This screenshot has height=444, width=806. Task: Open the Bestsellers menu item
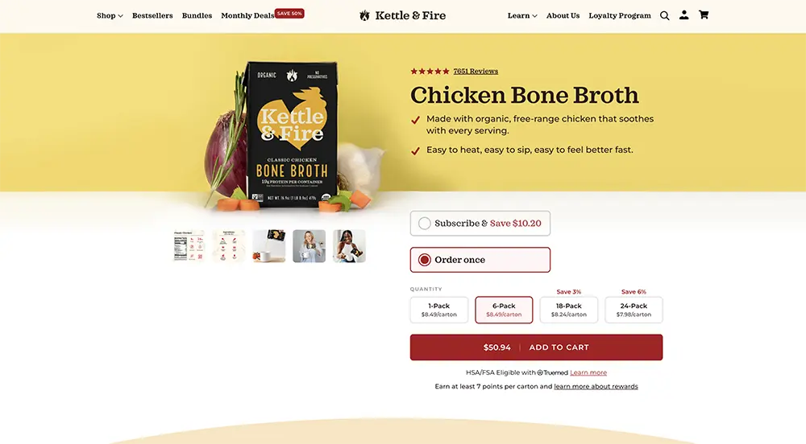coord(152,15)
